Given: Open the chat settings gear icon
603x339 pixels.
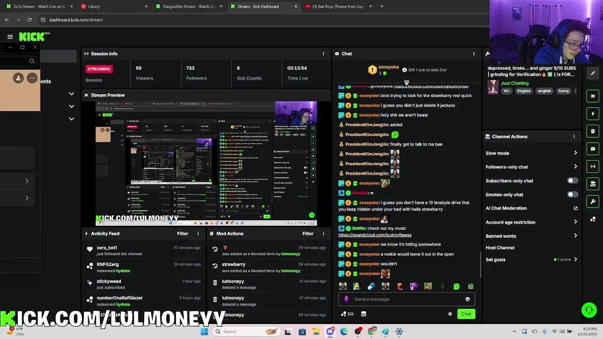Looking at the screenshot, I should click(x=450, y=314).
